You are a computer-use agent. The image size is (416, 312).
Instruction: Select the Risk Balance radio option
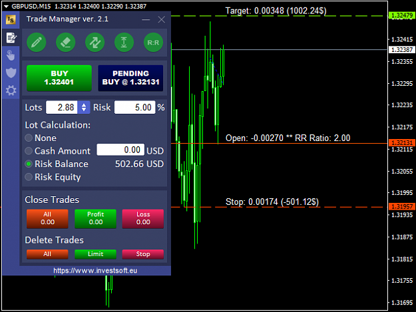pyautogui.click(x=29, y=164)
